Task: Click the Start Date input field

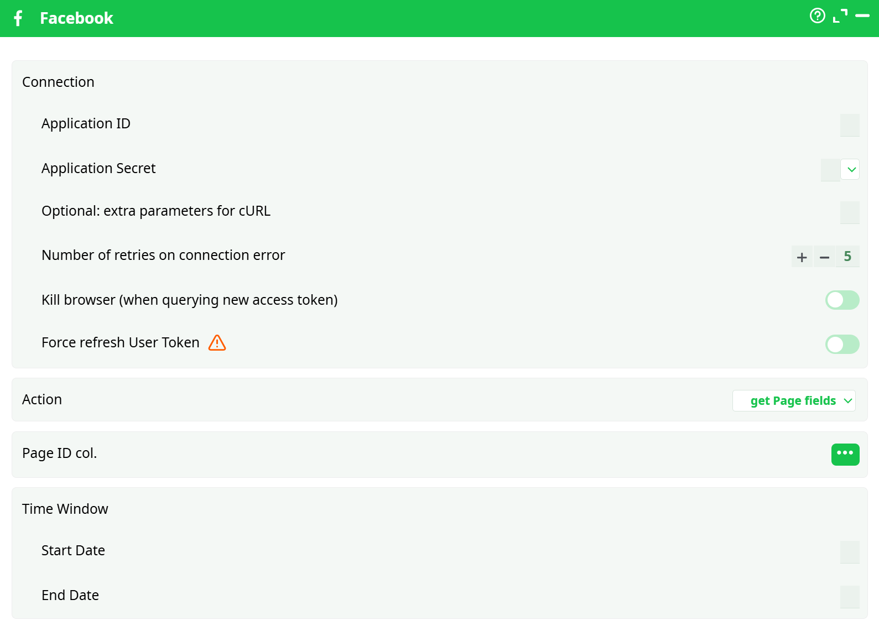Action: pyautogui.click(x=849, y=552)
